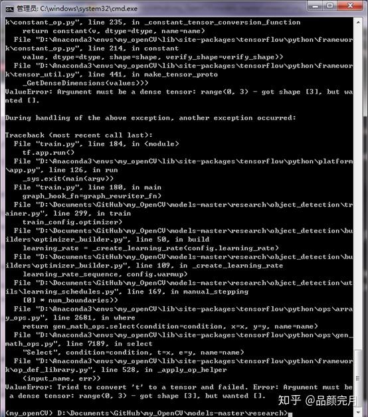The image size is (368, 417).
Task: Click the 'train.py' line 184 entry
Action: (96, 144)
